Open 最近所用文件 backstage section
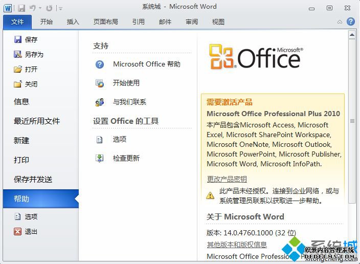 pos(37,121)
